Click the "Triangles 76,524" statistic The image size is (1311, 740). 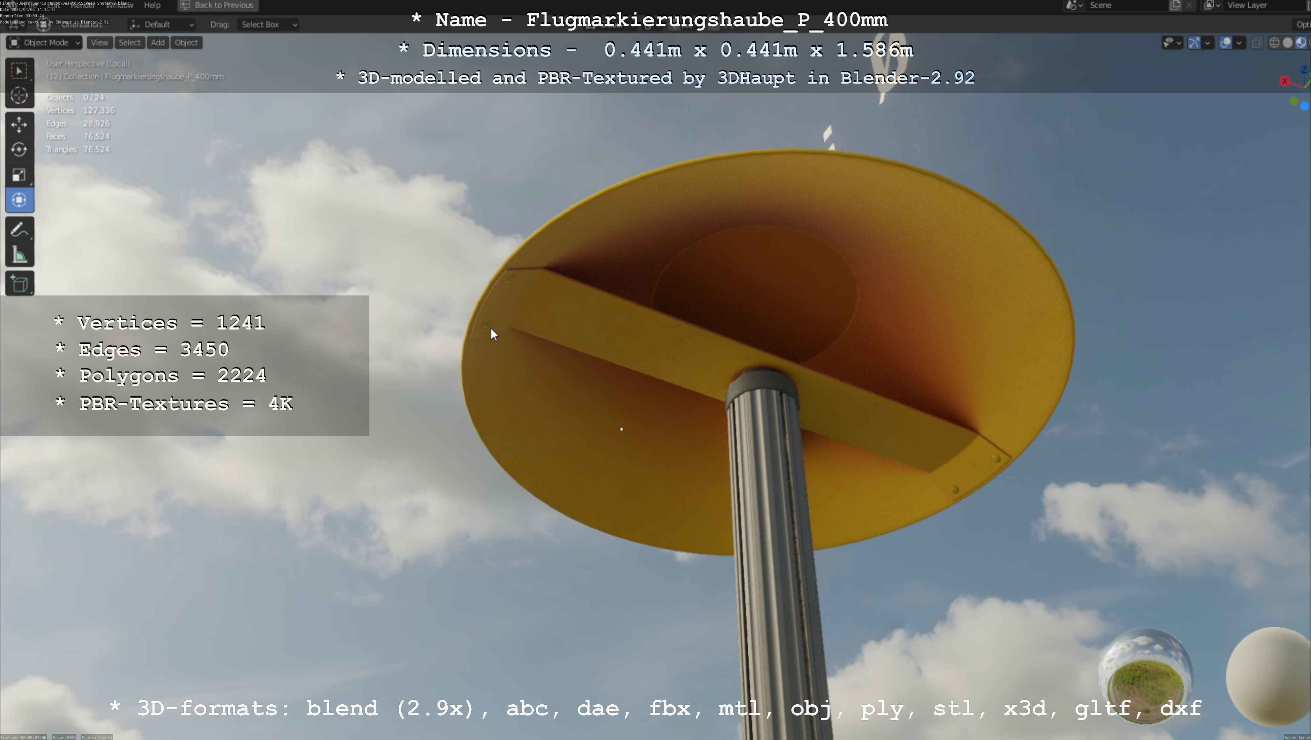click(x=78, y=149)
